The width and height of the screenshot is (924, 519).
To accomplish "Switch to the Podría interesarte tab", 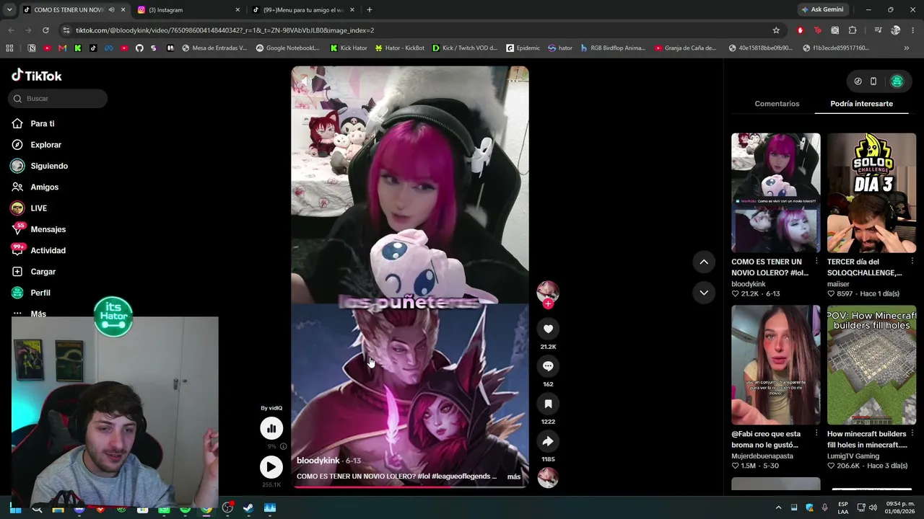I will click(861, 104).
